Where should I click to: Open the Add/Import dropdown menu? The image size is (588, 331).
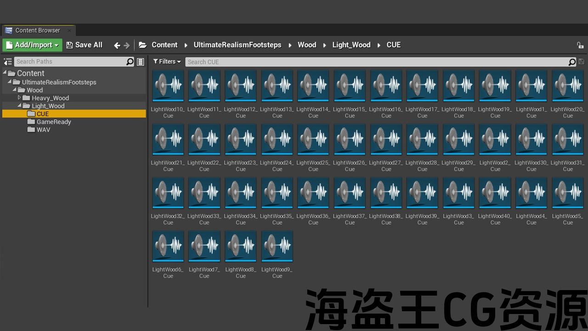pos(32,45)
